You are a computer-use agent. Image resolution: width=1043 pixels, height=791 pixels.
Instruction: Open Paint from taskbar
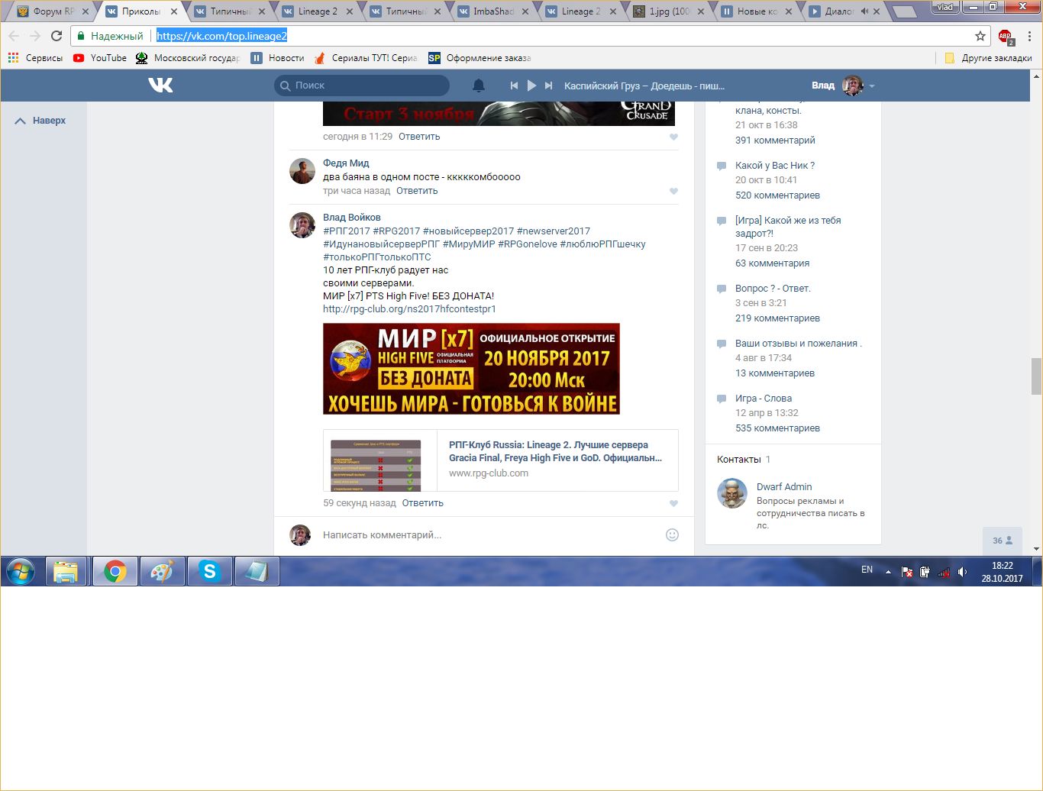(162, 571)
